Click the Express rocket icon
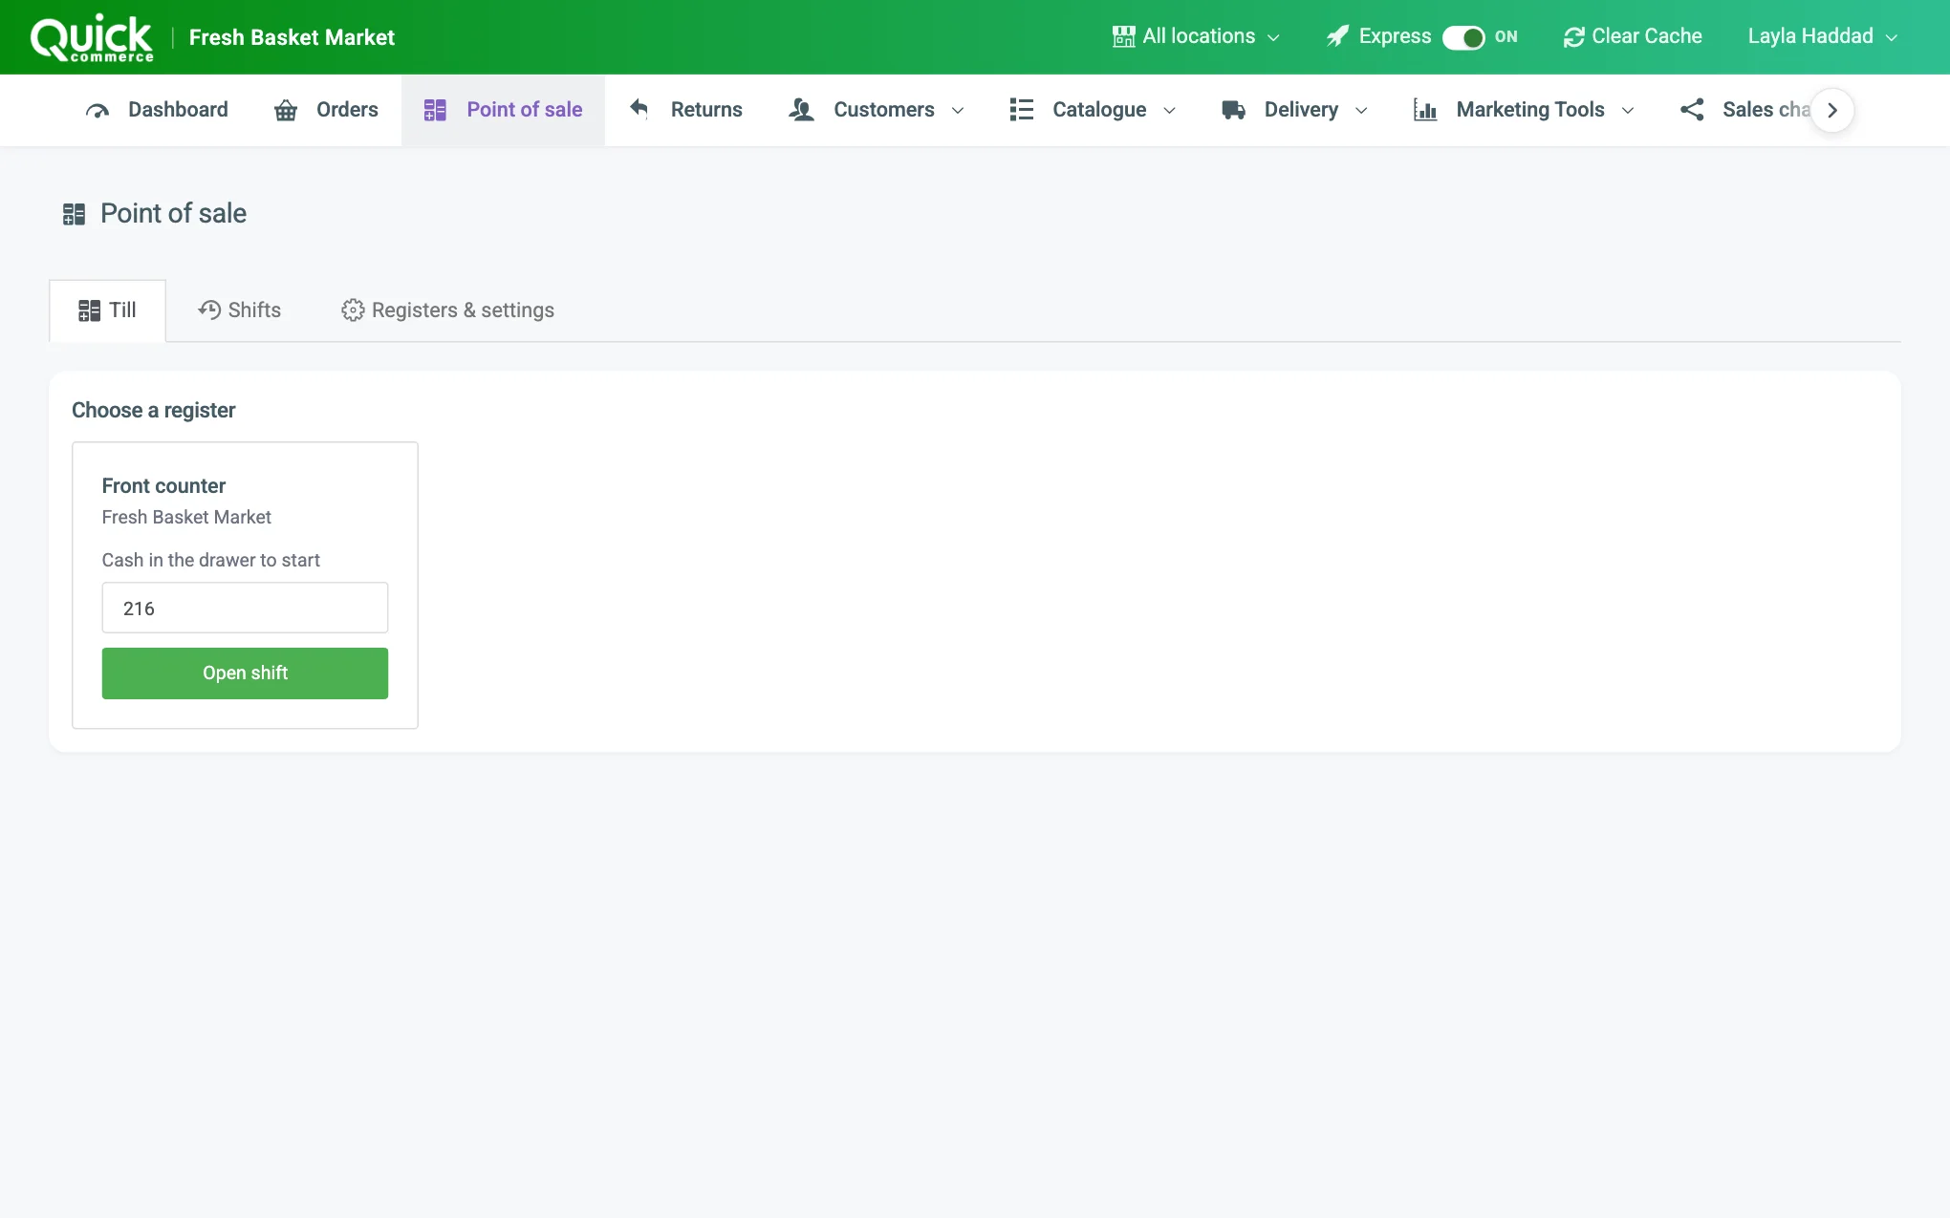Image resolution: width=1950 pixels, height=1218 pixels. pos(1337,37)
